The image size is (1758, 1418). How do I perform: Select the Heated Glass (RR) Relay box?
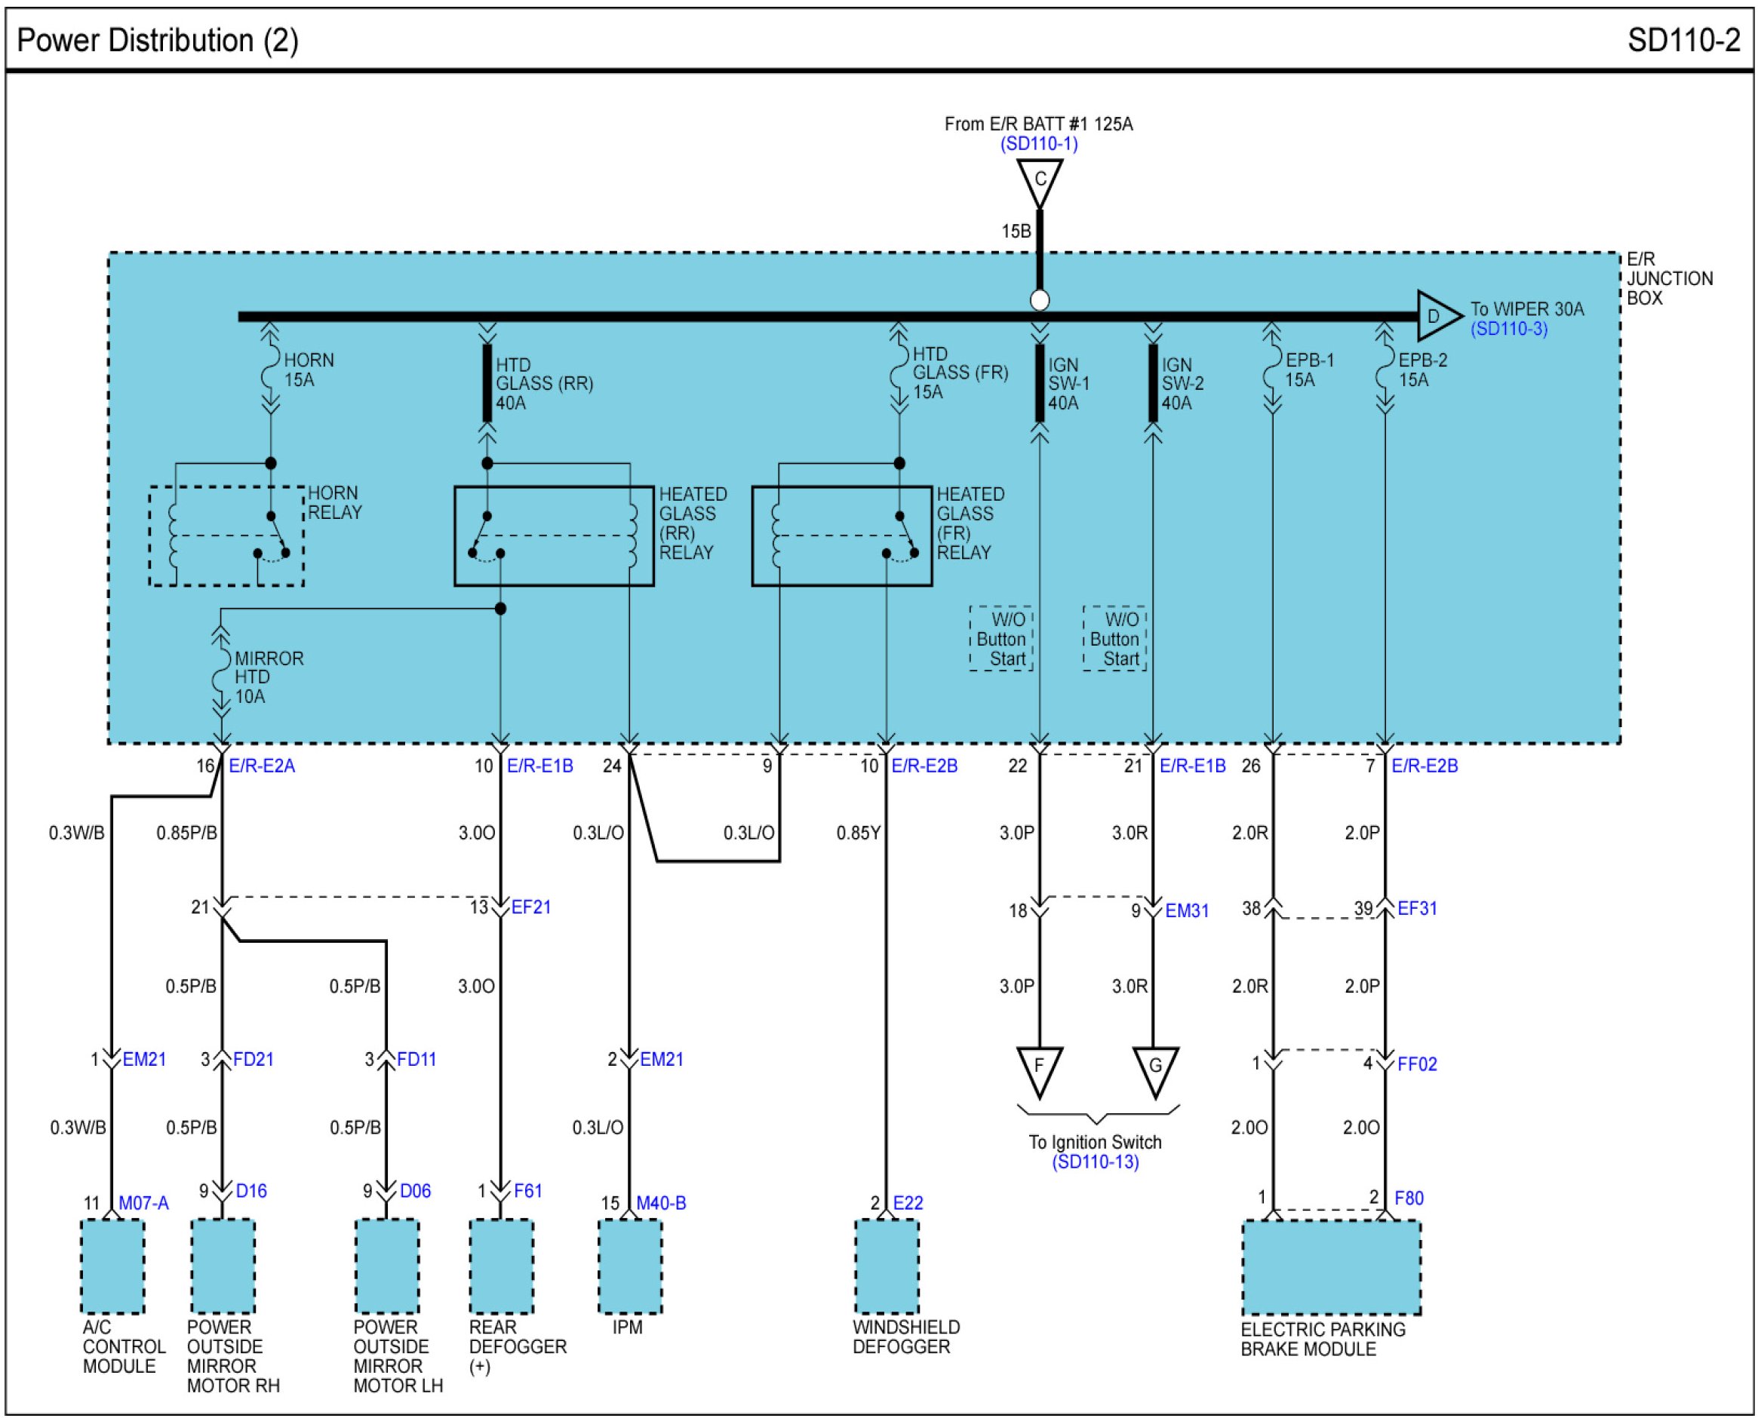click(553, 536)
